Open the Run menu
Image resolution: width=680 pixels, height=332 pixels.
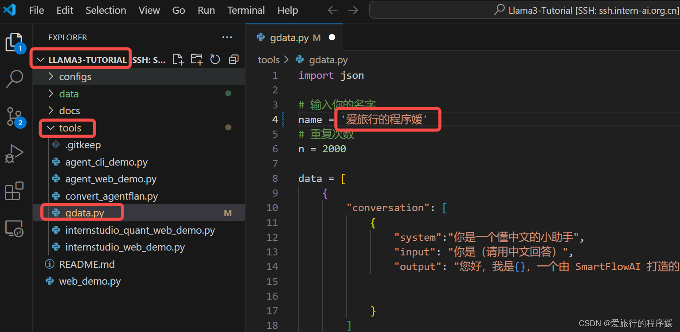pos(206,10)
